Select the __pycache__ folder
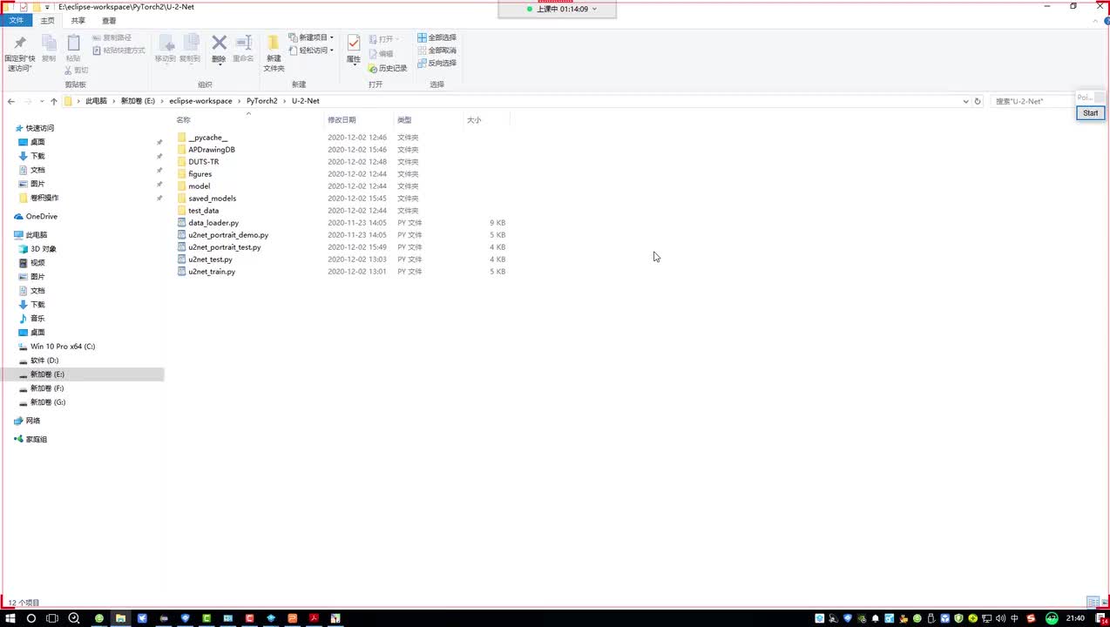Screen dimensions: 1110x627 207,138
